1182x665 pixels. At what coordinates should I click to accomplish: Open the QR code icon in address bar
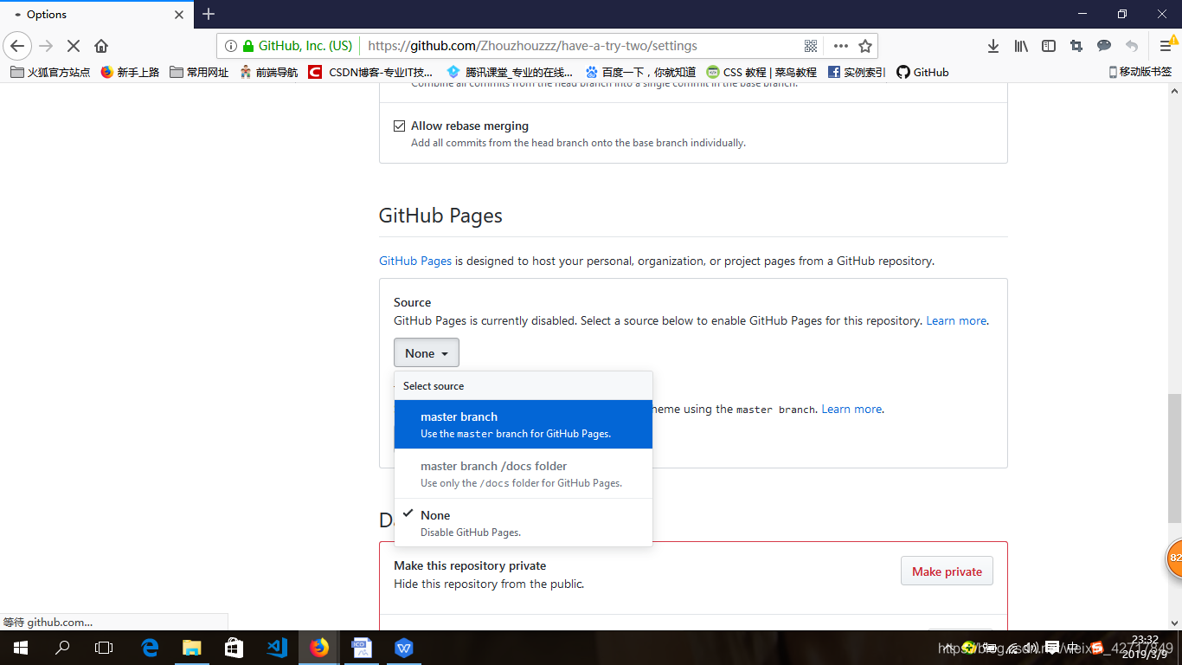click(811, 46)
